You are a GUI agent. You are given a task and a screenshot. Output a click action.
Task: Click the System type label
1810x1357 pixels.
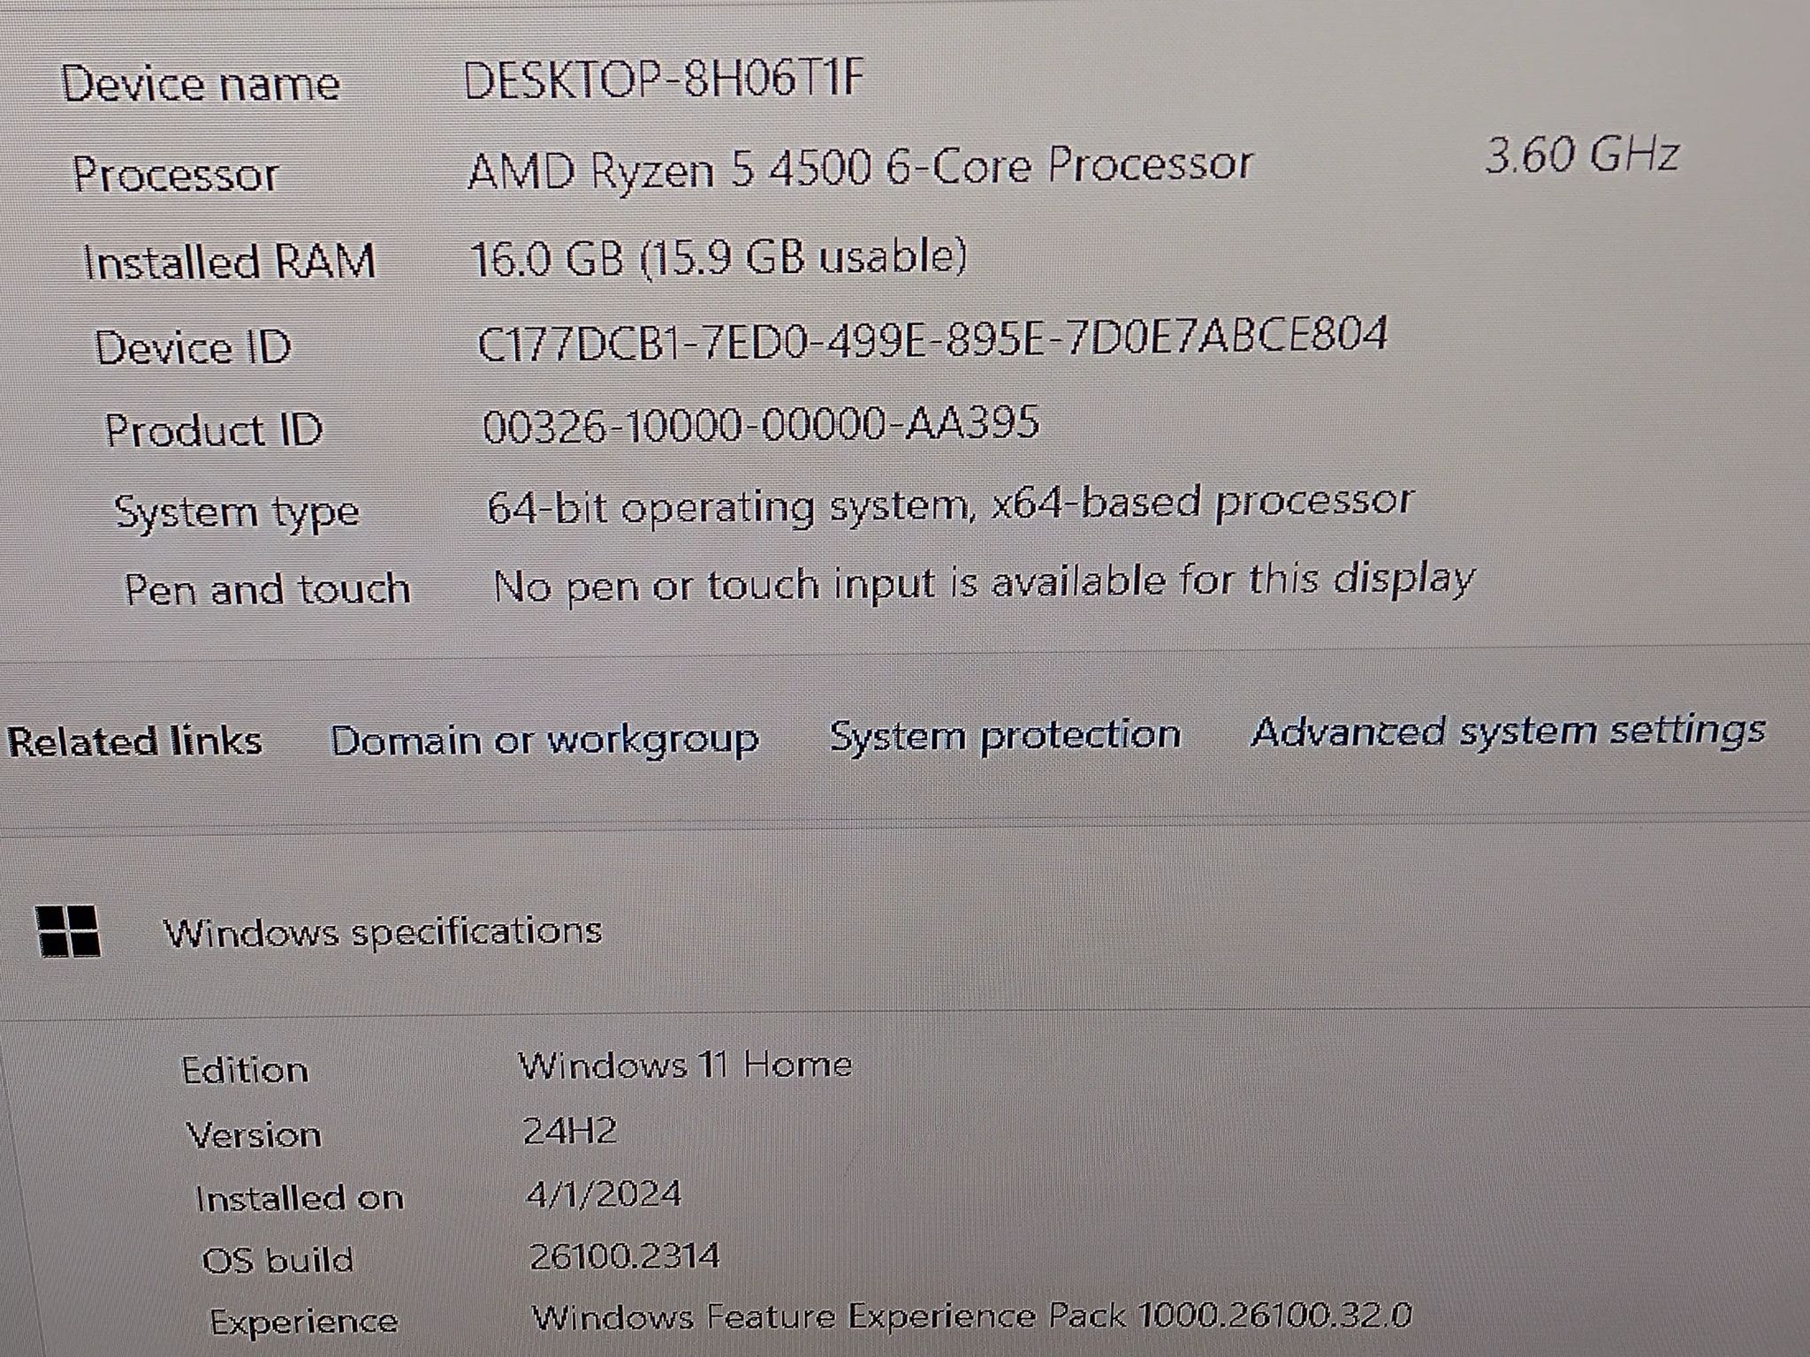click(237, 512)
